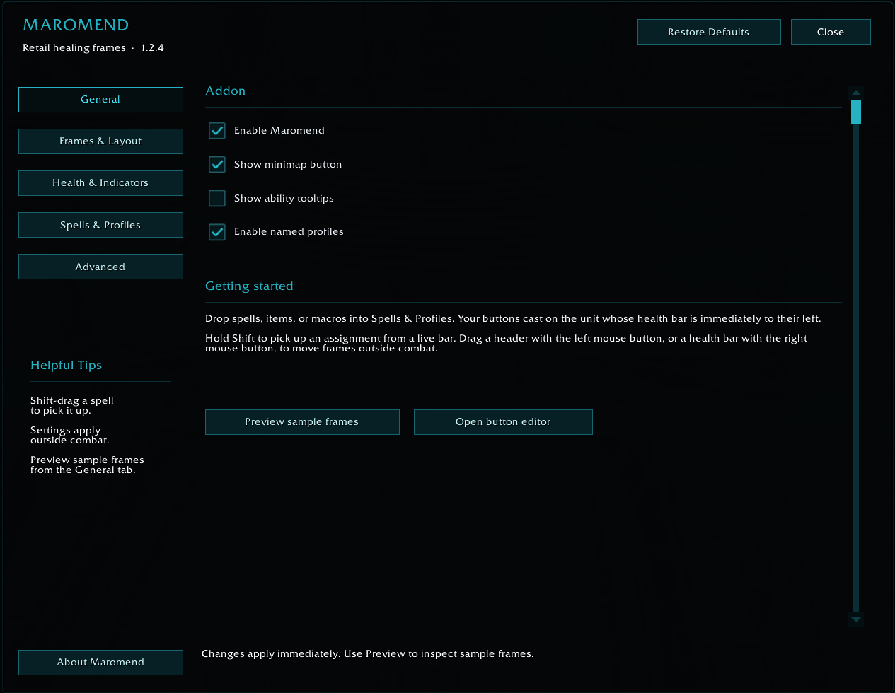895x693 pixels.
Task: Enable Show ability tooltips checkbox
Action: (x=217, y=198)
